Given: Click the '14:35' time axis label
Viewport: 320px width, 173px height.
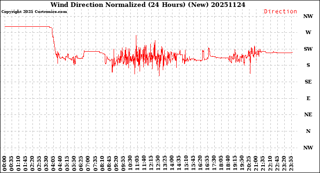Looking at the screenshot, I should 179,164.
